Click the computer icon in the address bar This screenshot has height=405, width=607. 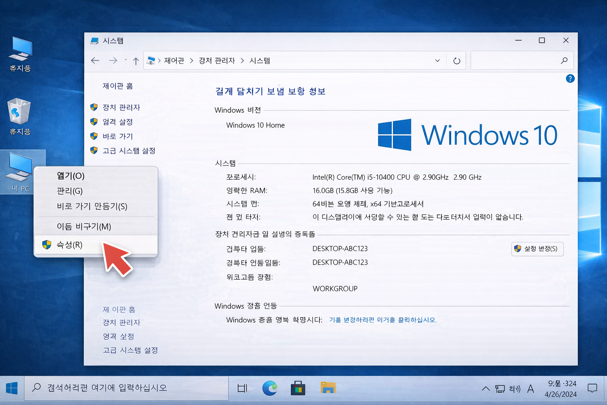(151, 61)
